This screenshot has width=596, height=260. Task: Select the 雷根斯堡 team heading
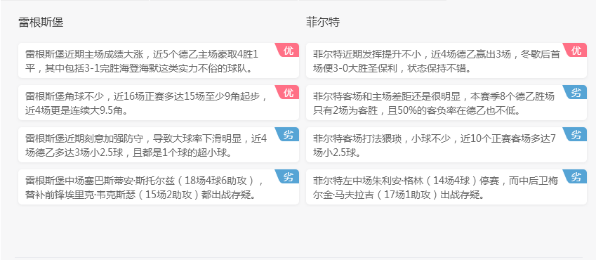pos(41,22)
